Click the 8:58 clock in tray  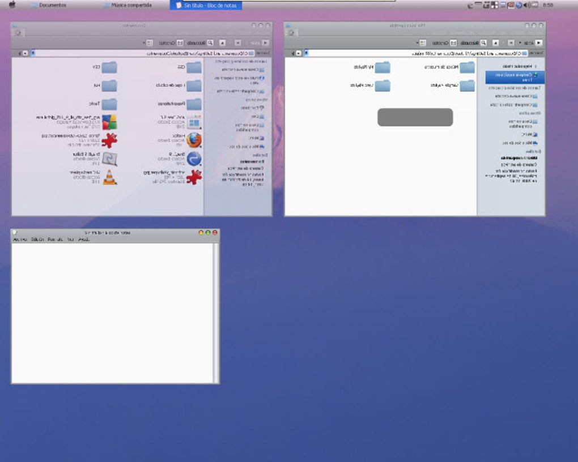coord(548,5)
